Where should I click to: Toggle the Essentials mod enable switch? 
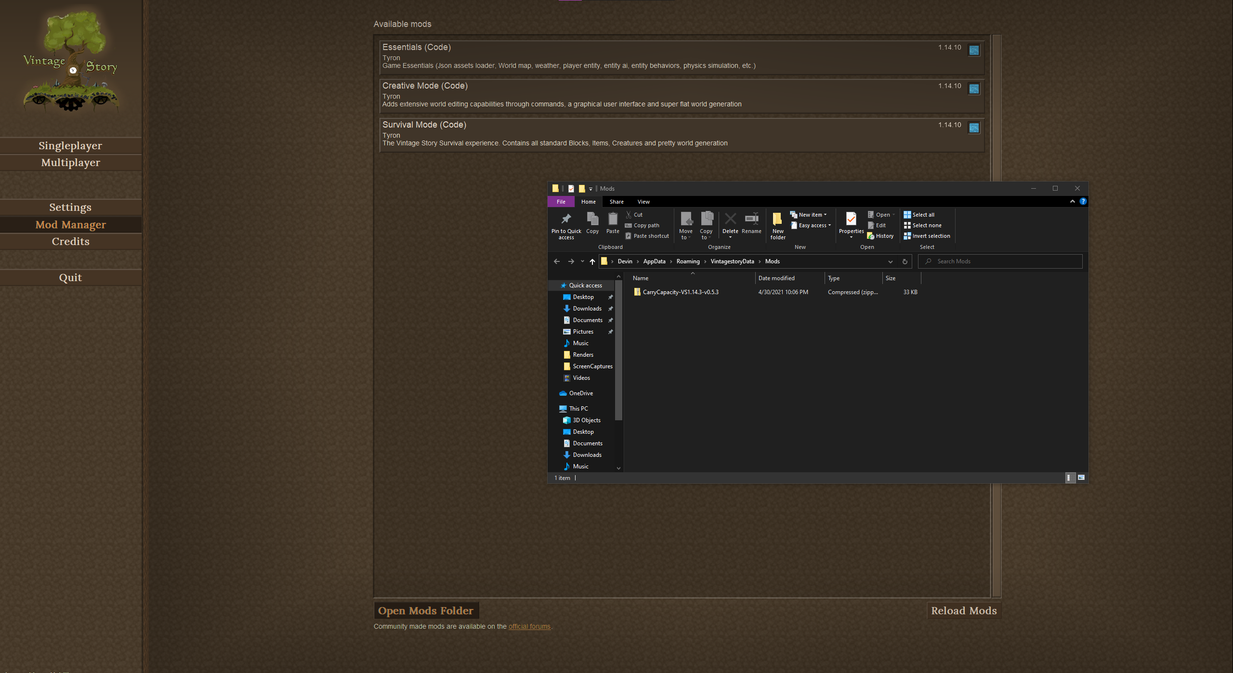[x=974, y=51]
